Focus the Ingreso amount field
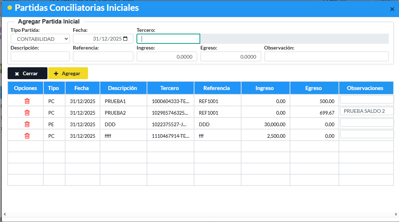 click(167, 56)
